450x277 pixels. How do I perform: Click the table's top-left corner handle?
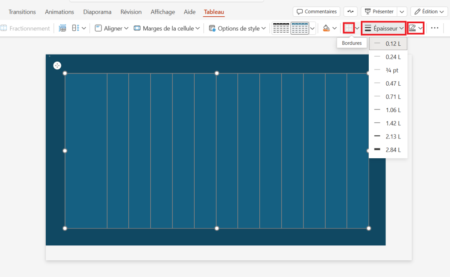[x=65, y=73]
